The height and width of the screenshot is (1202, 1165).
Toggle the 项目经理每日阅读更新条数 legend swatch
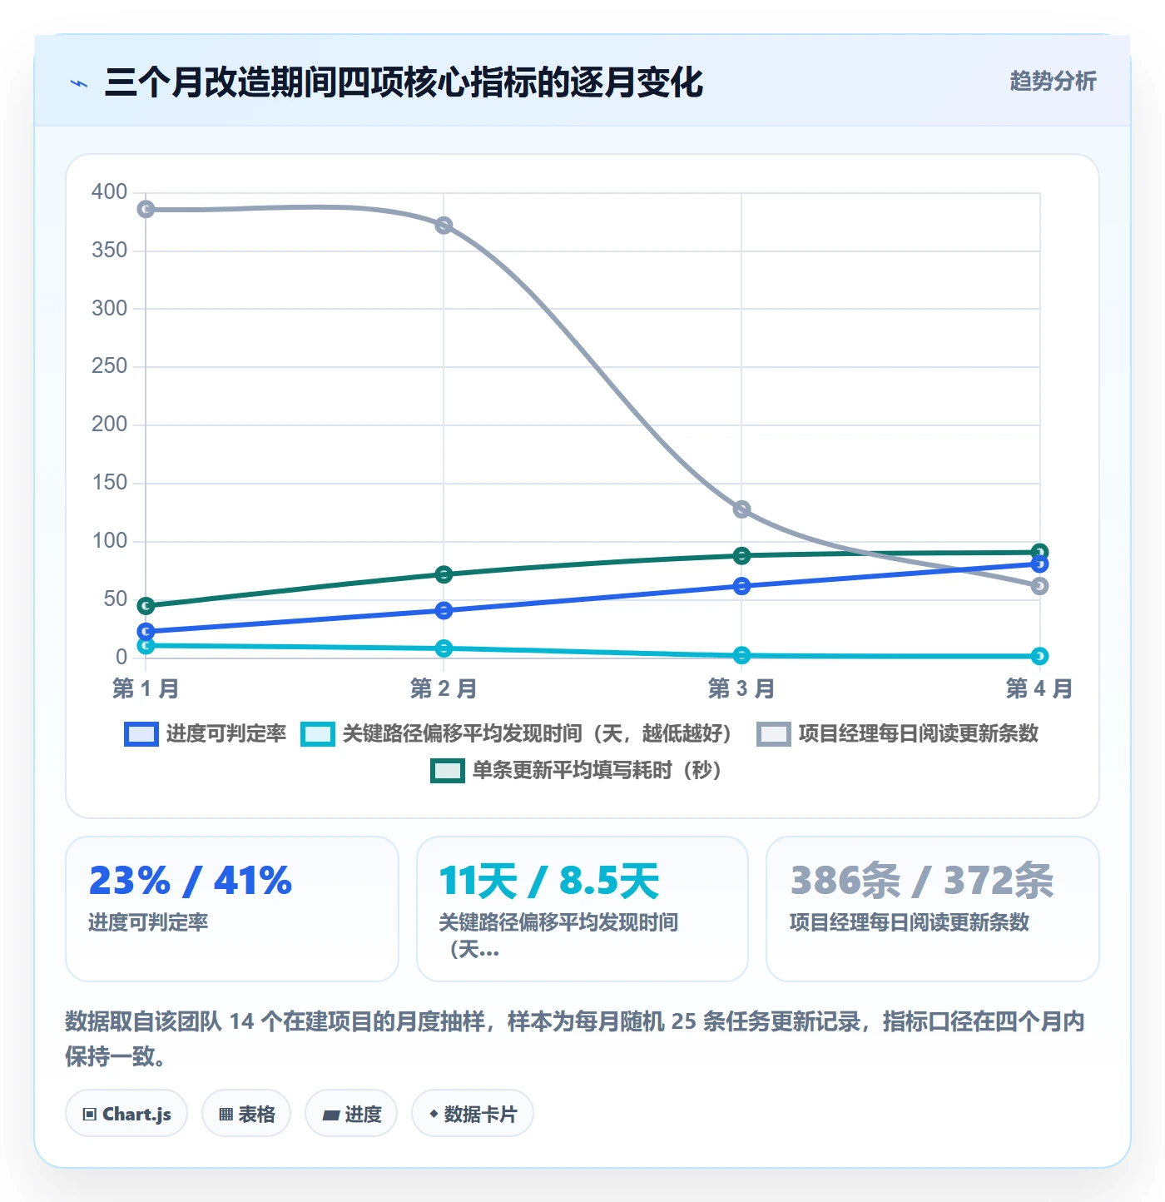click(x=773, y=734)
